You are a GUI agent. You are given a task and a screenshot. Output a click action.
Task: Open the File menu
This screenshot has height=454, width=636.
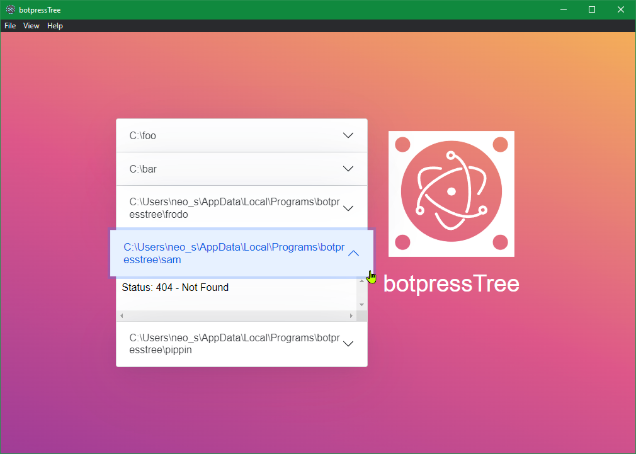(x=10, y=26)
